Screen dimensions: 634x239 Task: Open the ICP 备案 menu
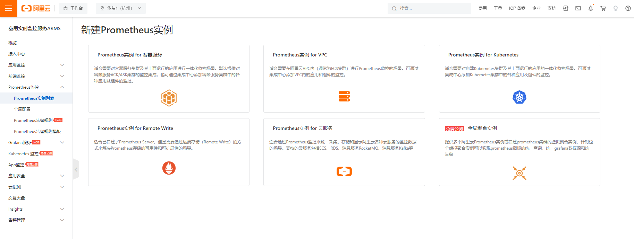tap(517, 8)
